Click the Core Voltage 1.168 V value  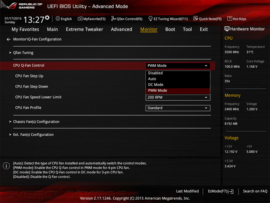252,67
